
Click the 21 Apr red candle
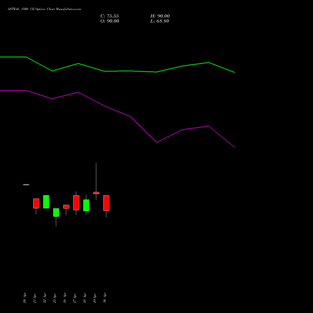point(36,203)
